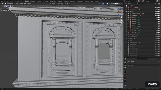
Task: Open the viewport Add menu
Action: (25, 4)
